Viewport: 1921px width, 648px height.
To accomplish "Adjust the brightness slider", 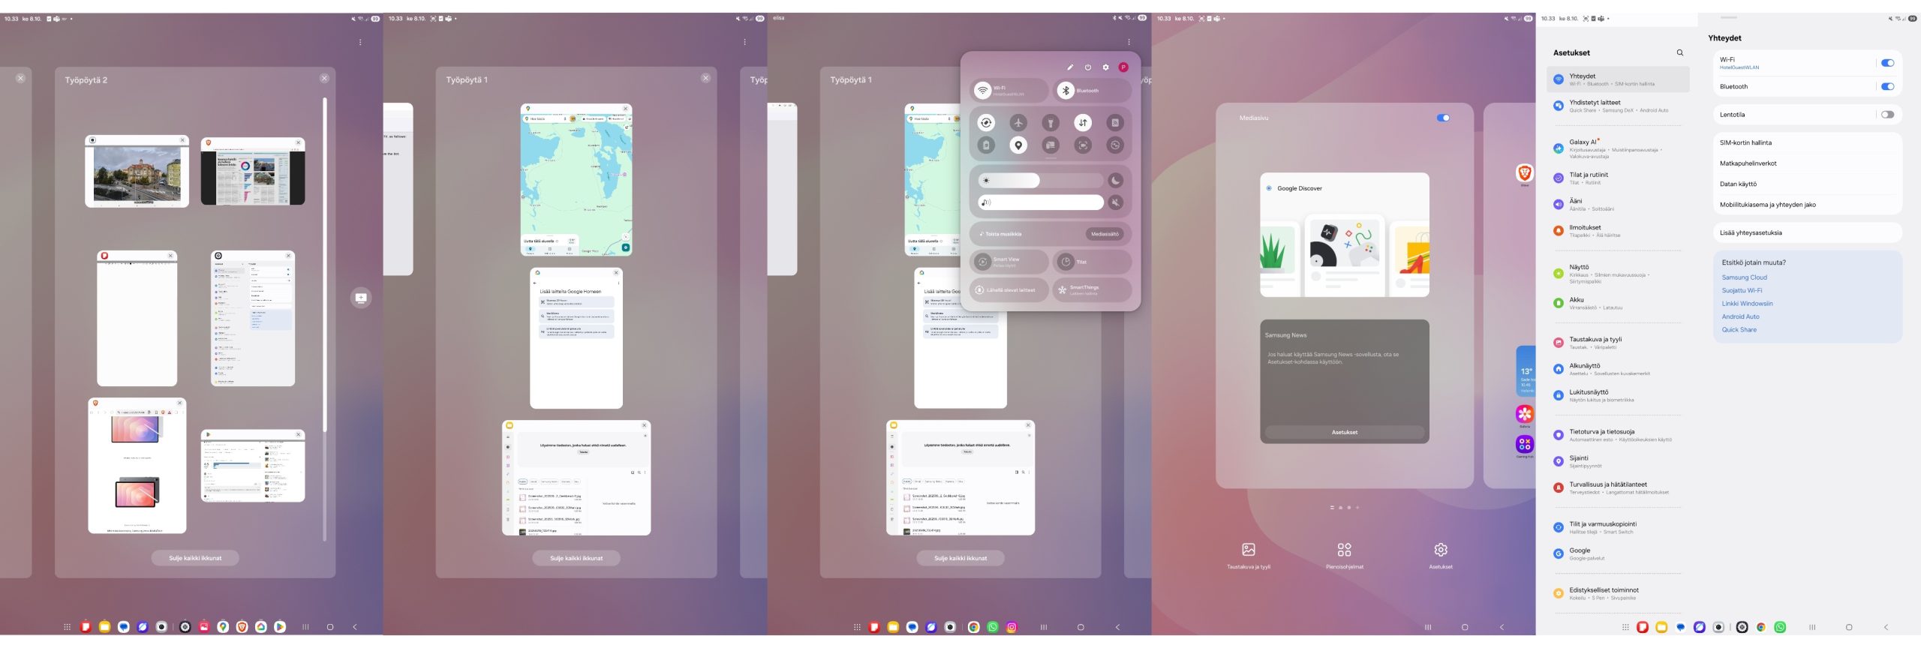I will click(x=1040, y=181).
